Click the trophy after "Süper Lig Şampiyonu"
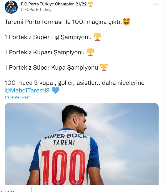The width and height of the screenshot is (167, 192). click(98, 37)
